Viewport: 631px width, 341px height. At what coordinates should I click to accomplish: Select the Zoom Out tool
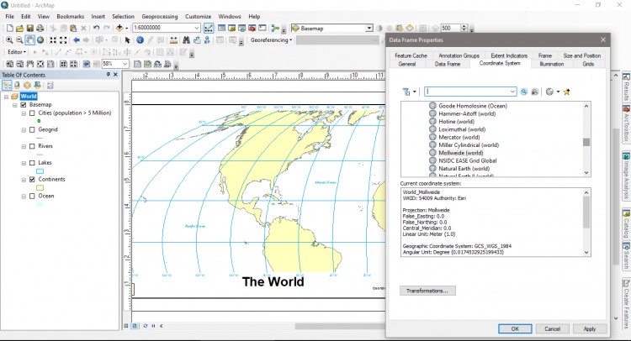click(19, 40)
